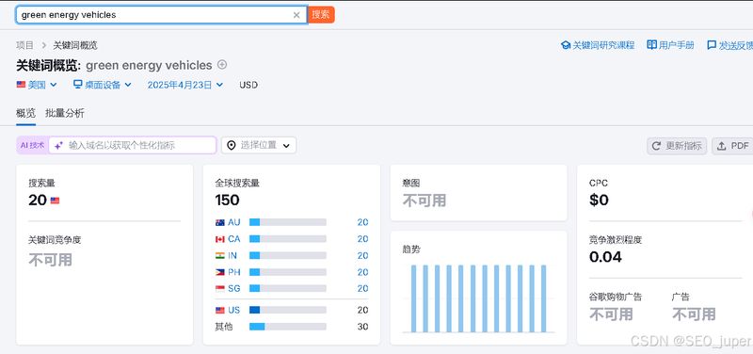Click the desktop monitor icon
753x354 pixels.
pos(78,85)
